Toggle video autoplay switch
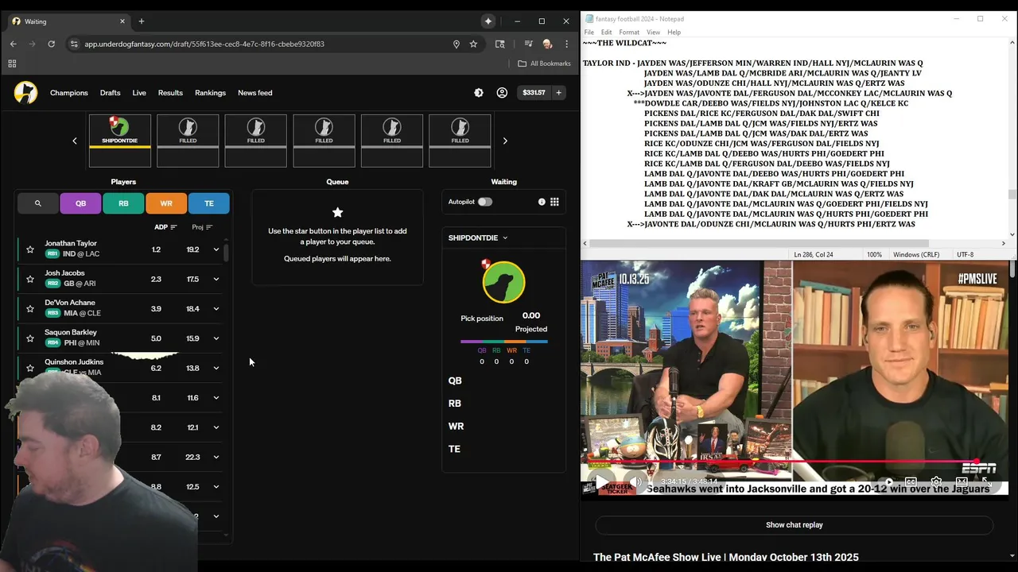Screen dimensions: 1018x572 (888, 481)
